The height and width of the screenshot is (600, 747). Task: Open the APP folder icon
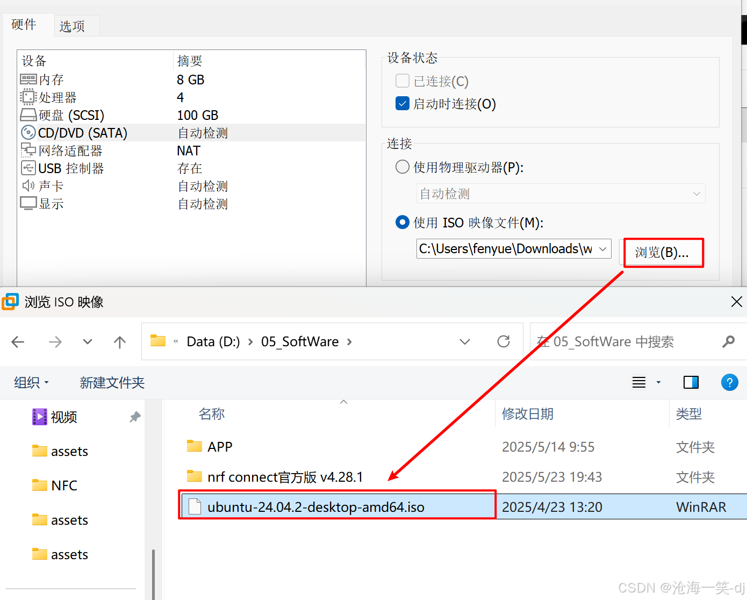click(195, 446)
